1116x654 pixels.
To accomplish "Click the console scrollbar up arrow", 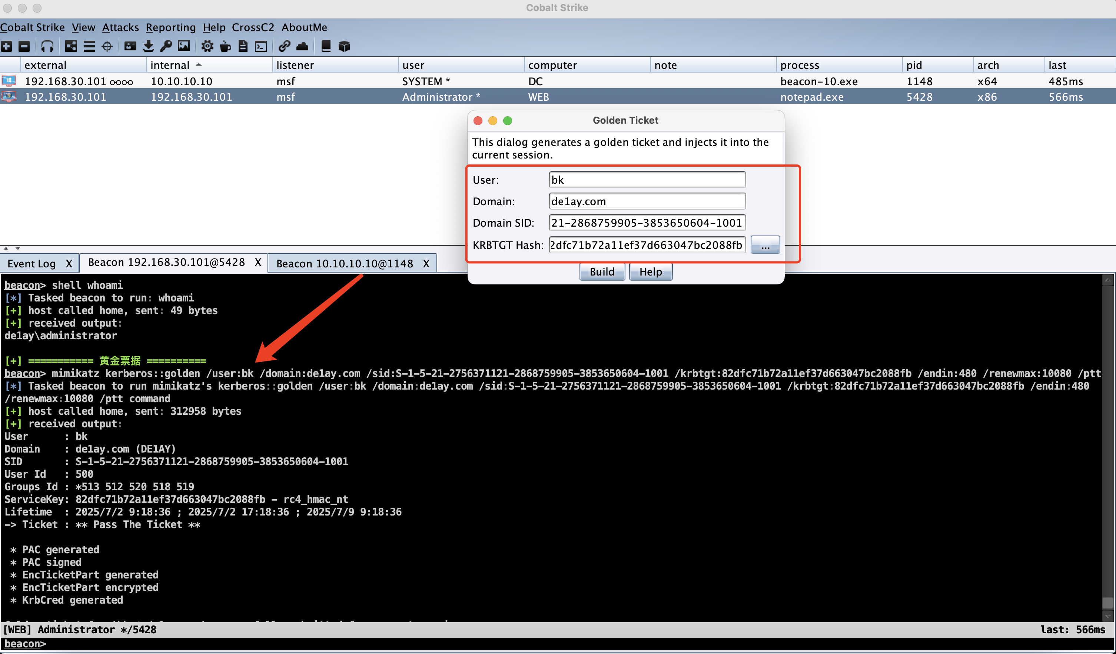I will point(1107,280).
